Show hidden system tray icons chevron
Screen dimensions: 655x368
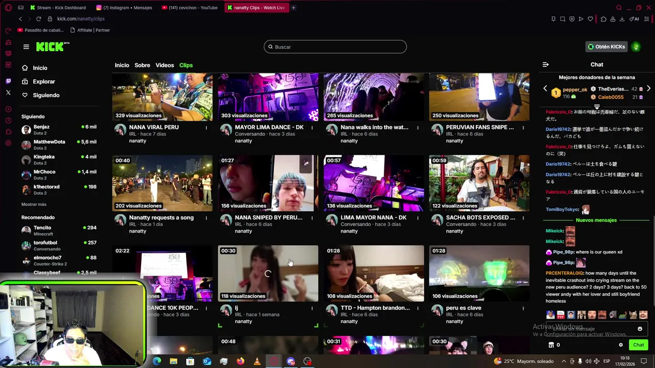pos(563,361)
